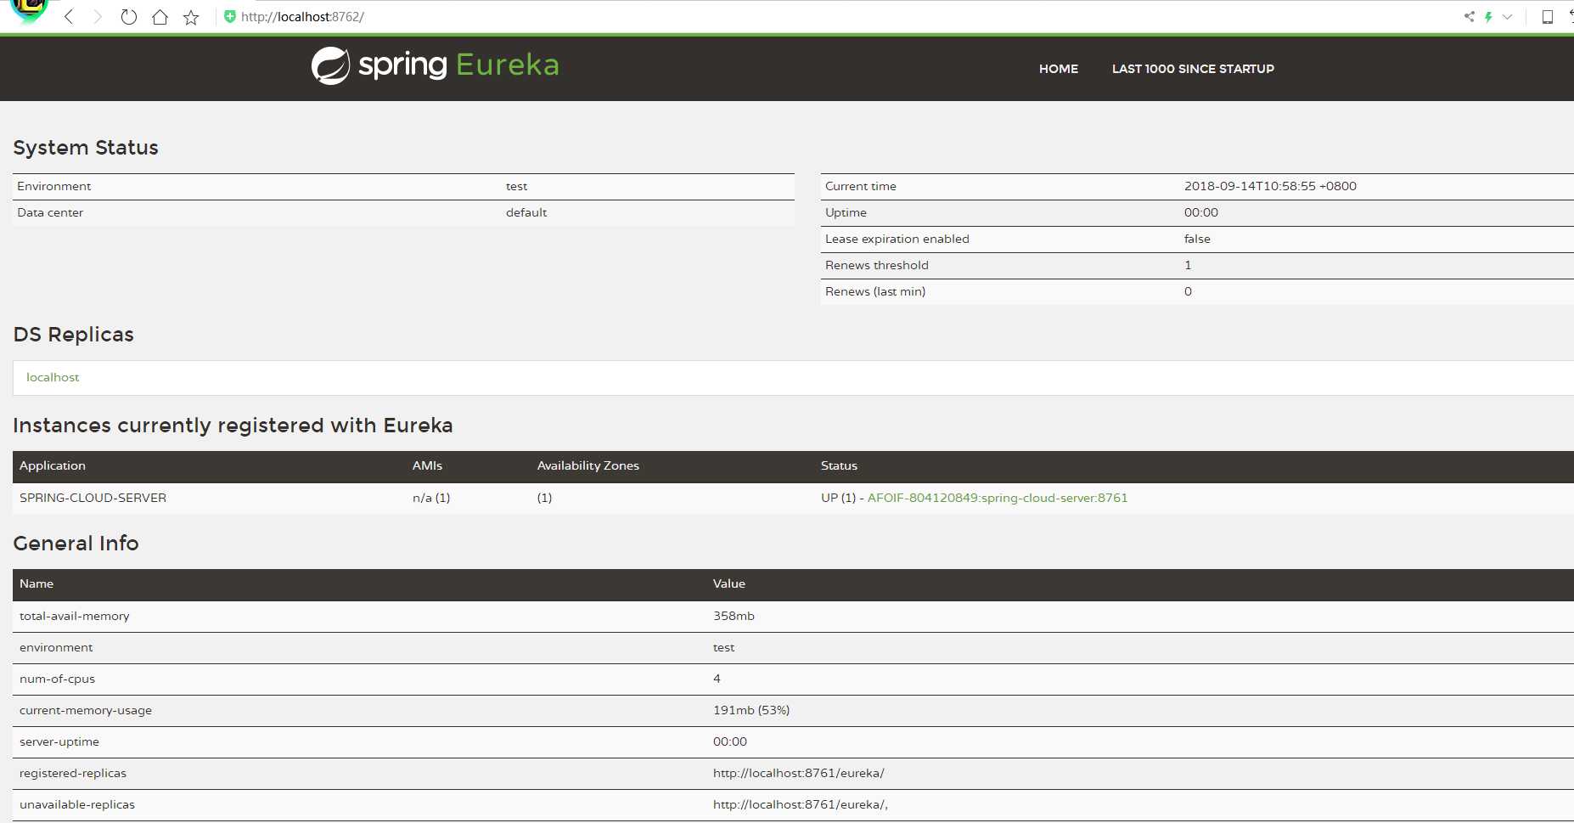
Task: Open the address bar dropdown chevron
Action: point(1508,16)
